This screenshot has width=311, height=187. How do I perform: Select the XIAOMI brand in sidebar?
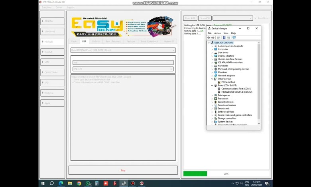pos(52,52)
